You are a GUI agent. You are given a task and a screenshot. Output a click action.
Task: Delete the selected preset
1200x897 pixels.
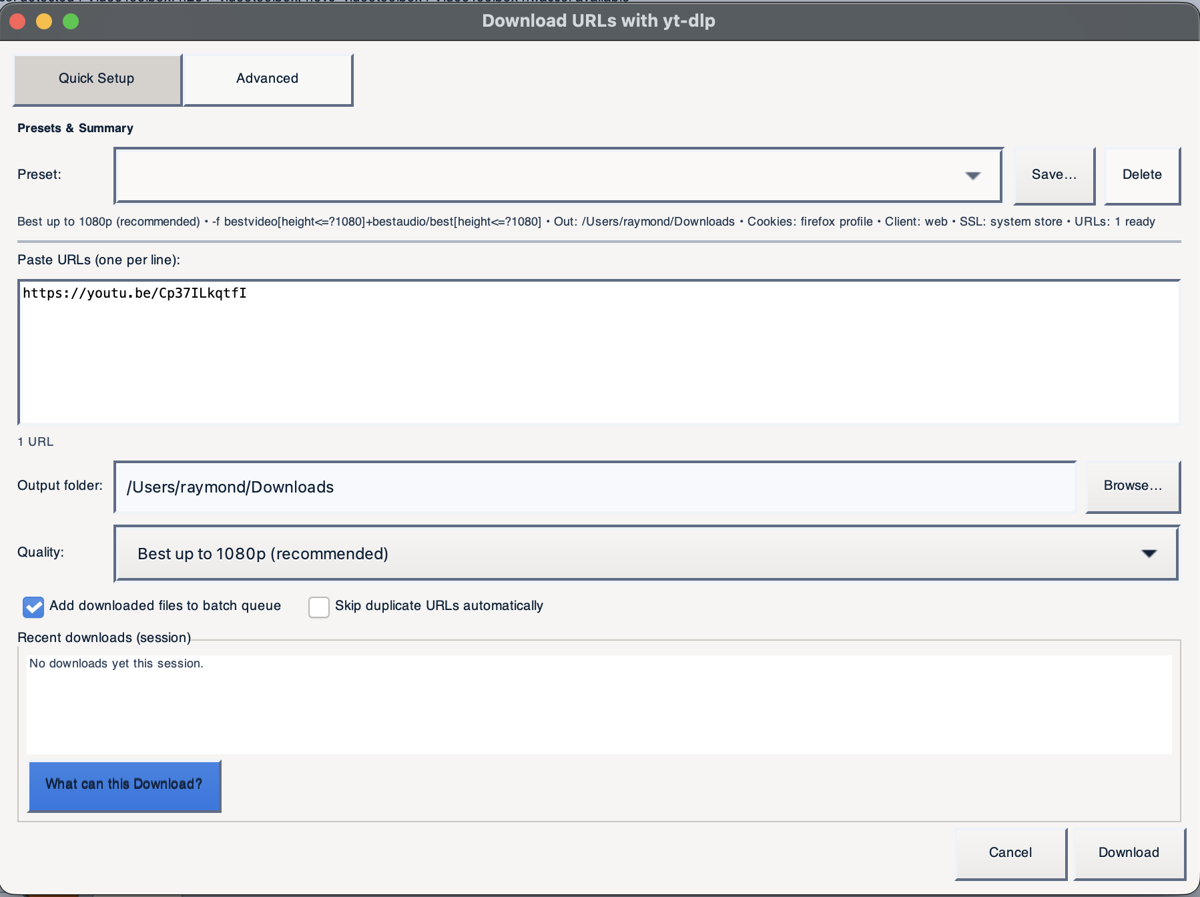(1141, 175)
